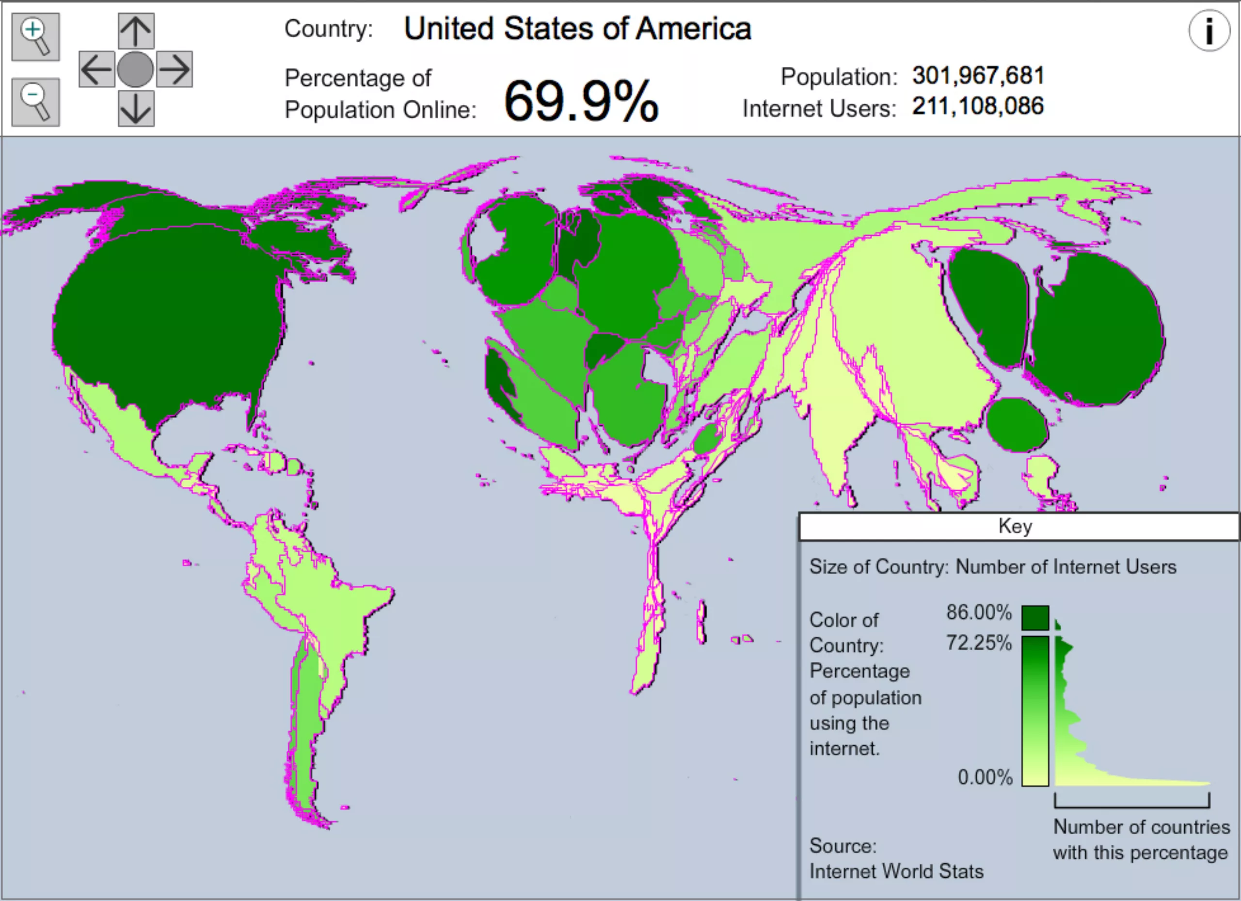The image size is (1241, 901).
Task: Reset view with center circle button
Action: point(135,69)
